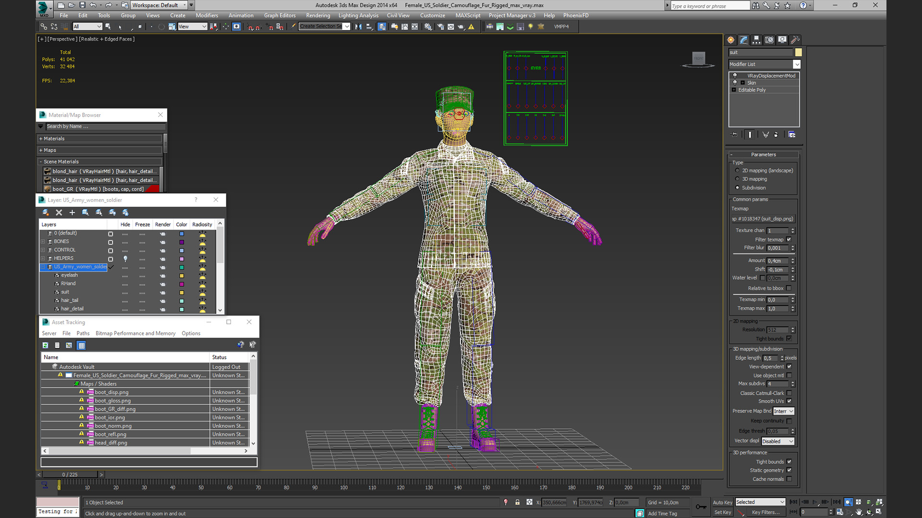
Task: Create new layer plus icon
Action: (72, 212)
